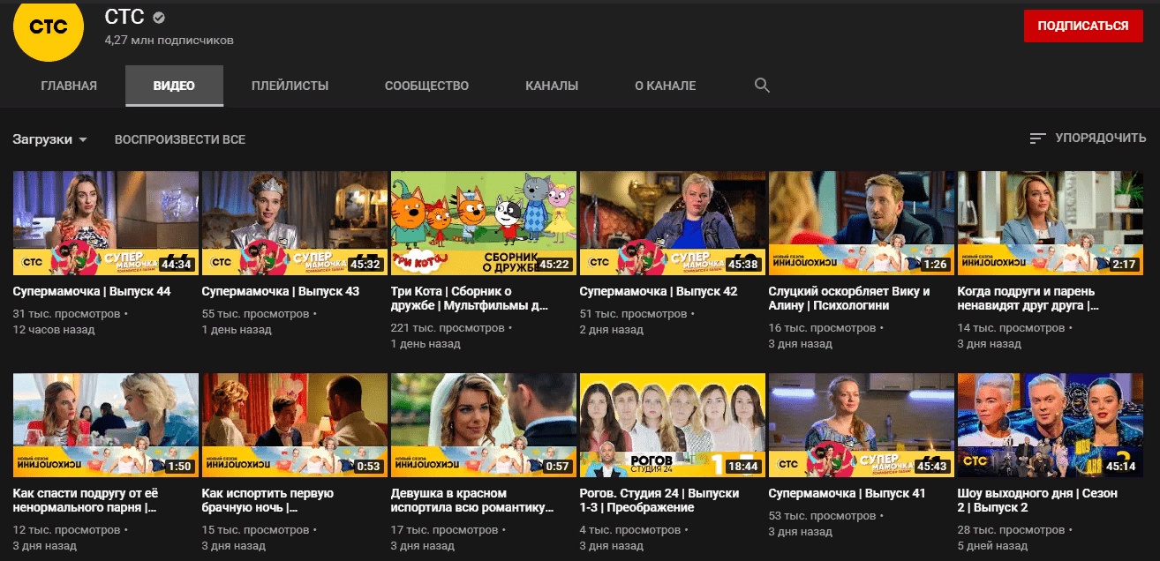Screen dimensions: 1160x561
Task: Click the ПОДПИСАТЬСЯ subscribe button
Action: pyautogui.click(x=1083, y=26)
